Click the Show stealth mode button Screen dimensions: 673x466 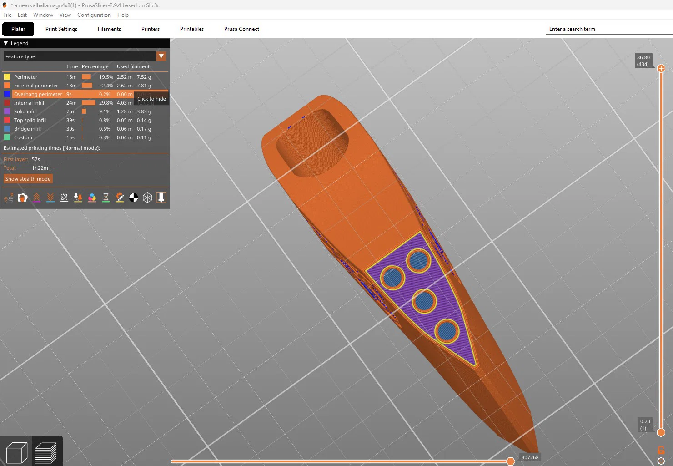(x=28, y=179)
